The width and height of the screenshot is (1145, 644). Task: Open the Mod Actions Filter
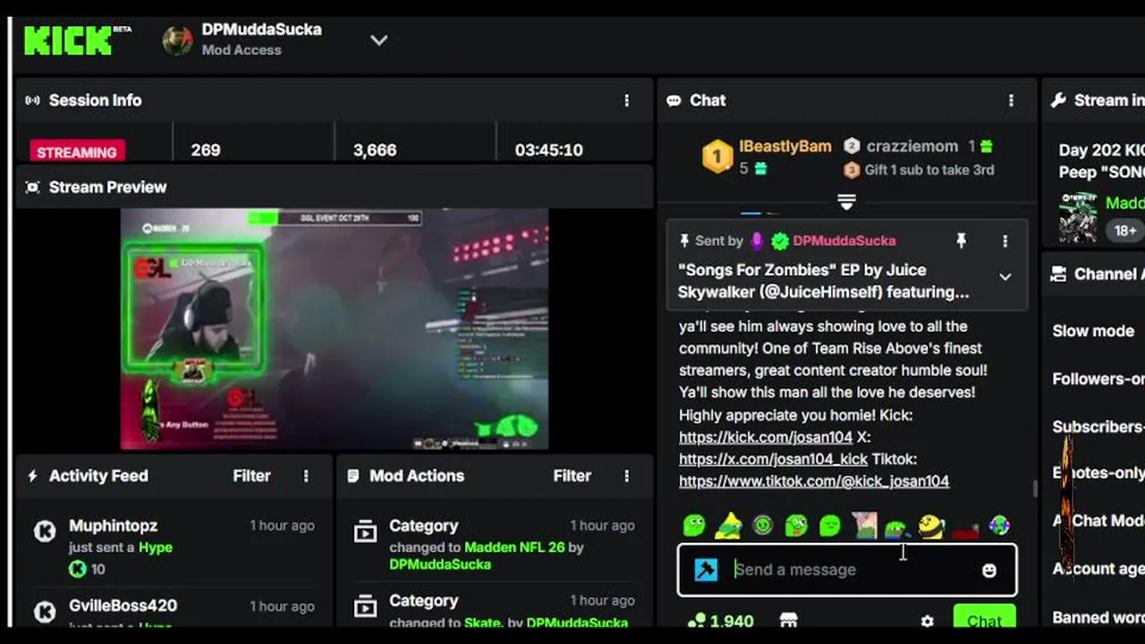pos(572,476)
